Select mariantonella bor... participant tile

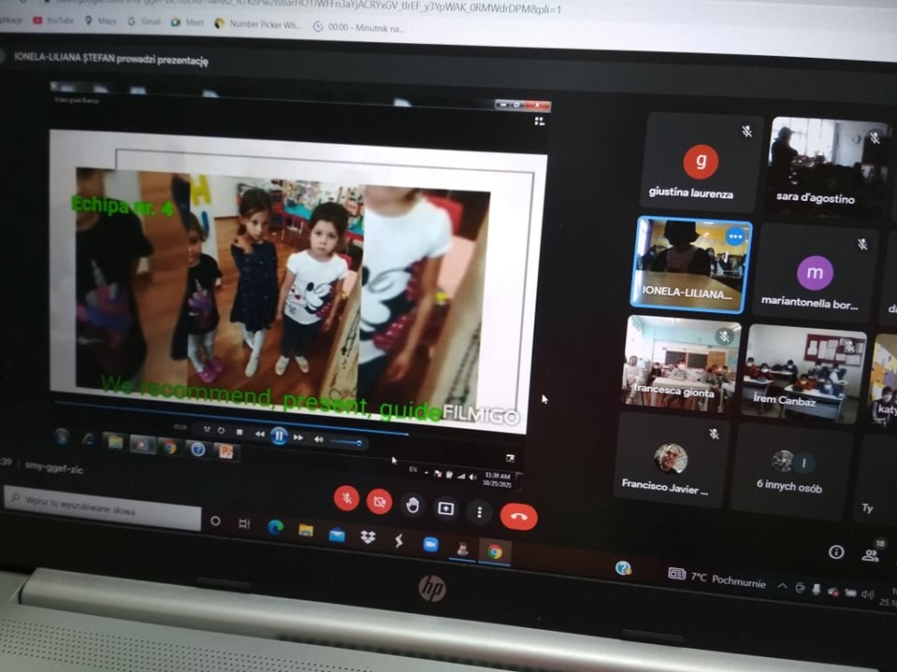(816, 273)
